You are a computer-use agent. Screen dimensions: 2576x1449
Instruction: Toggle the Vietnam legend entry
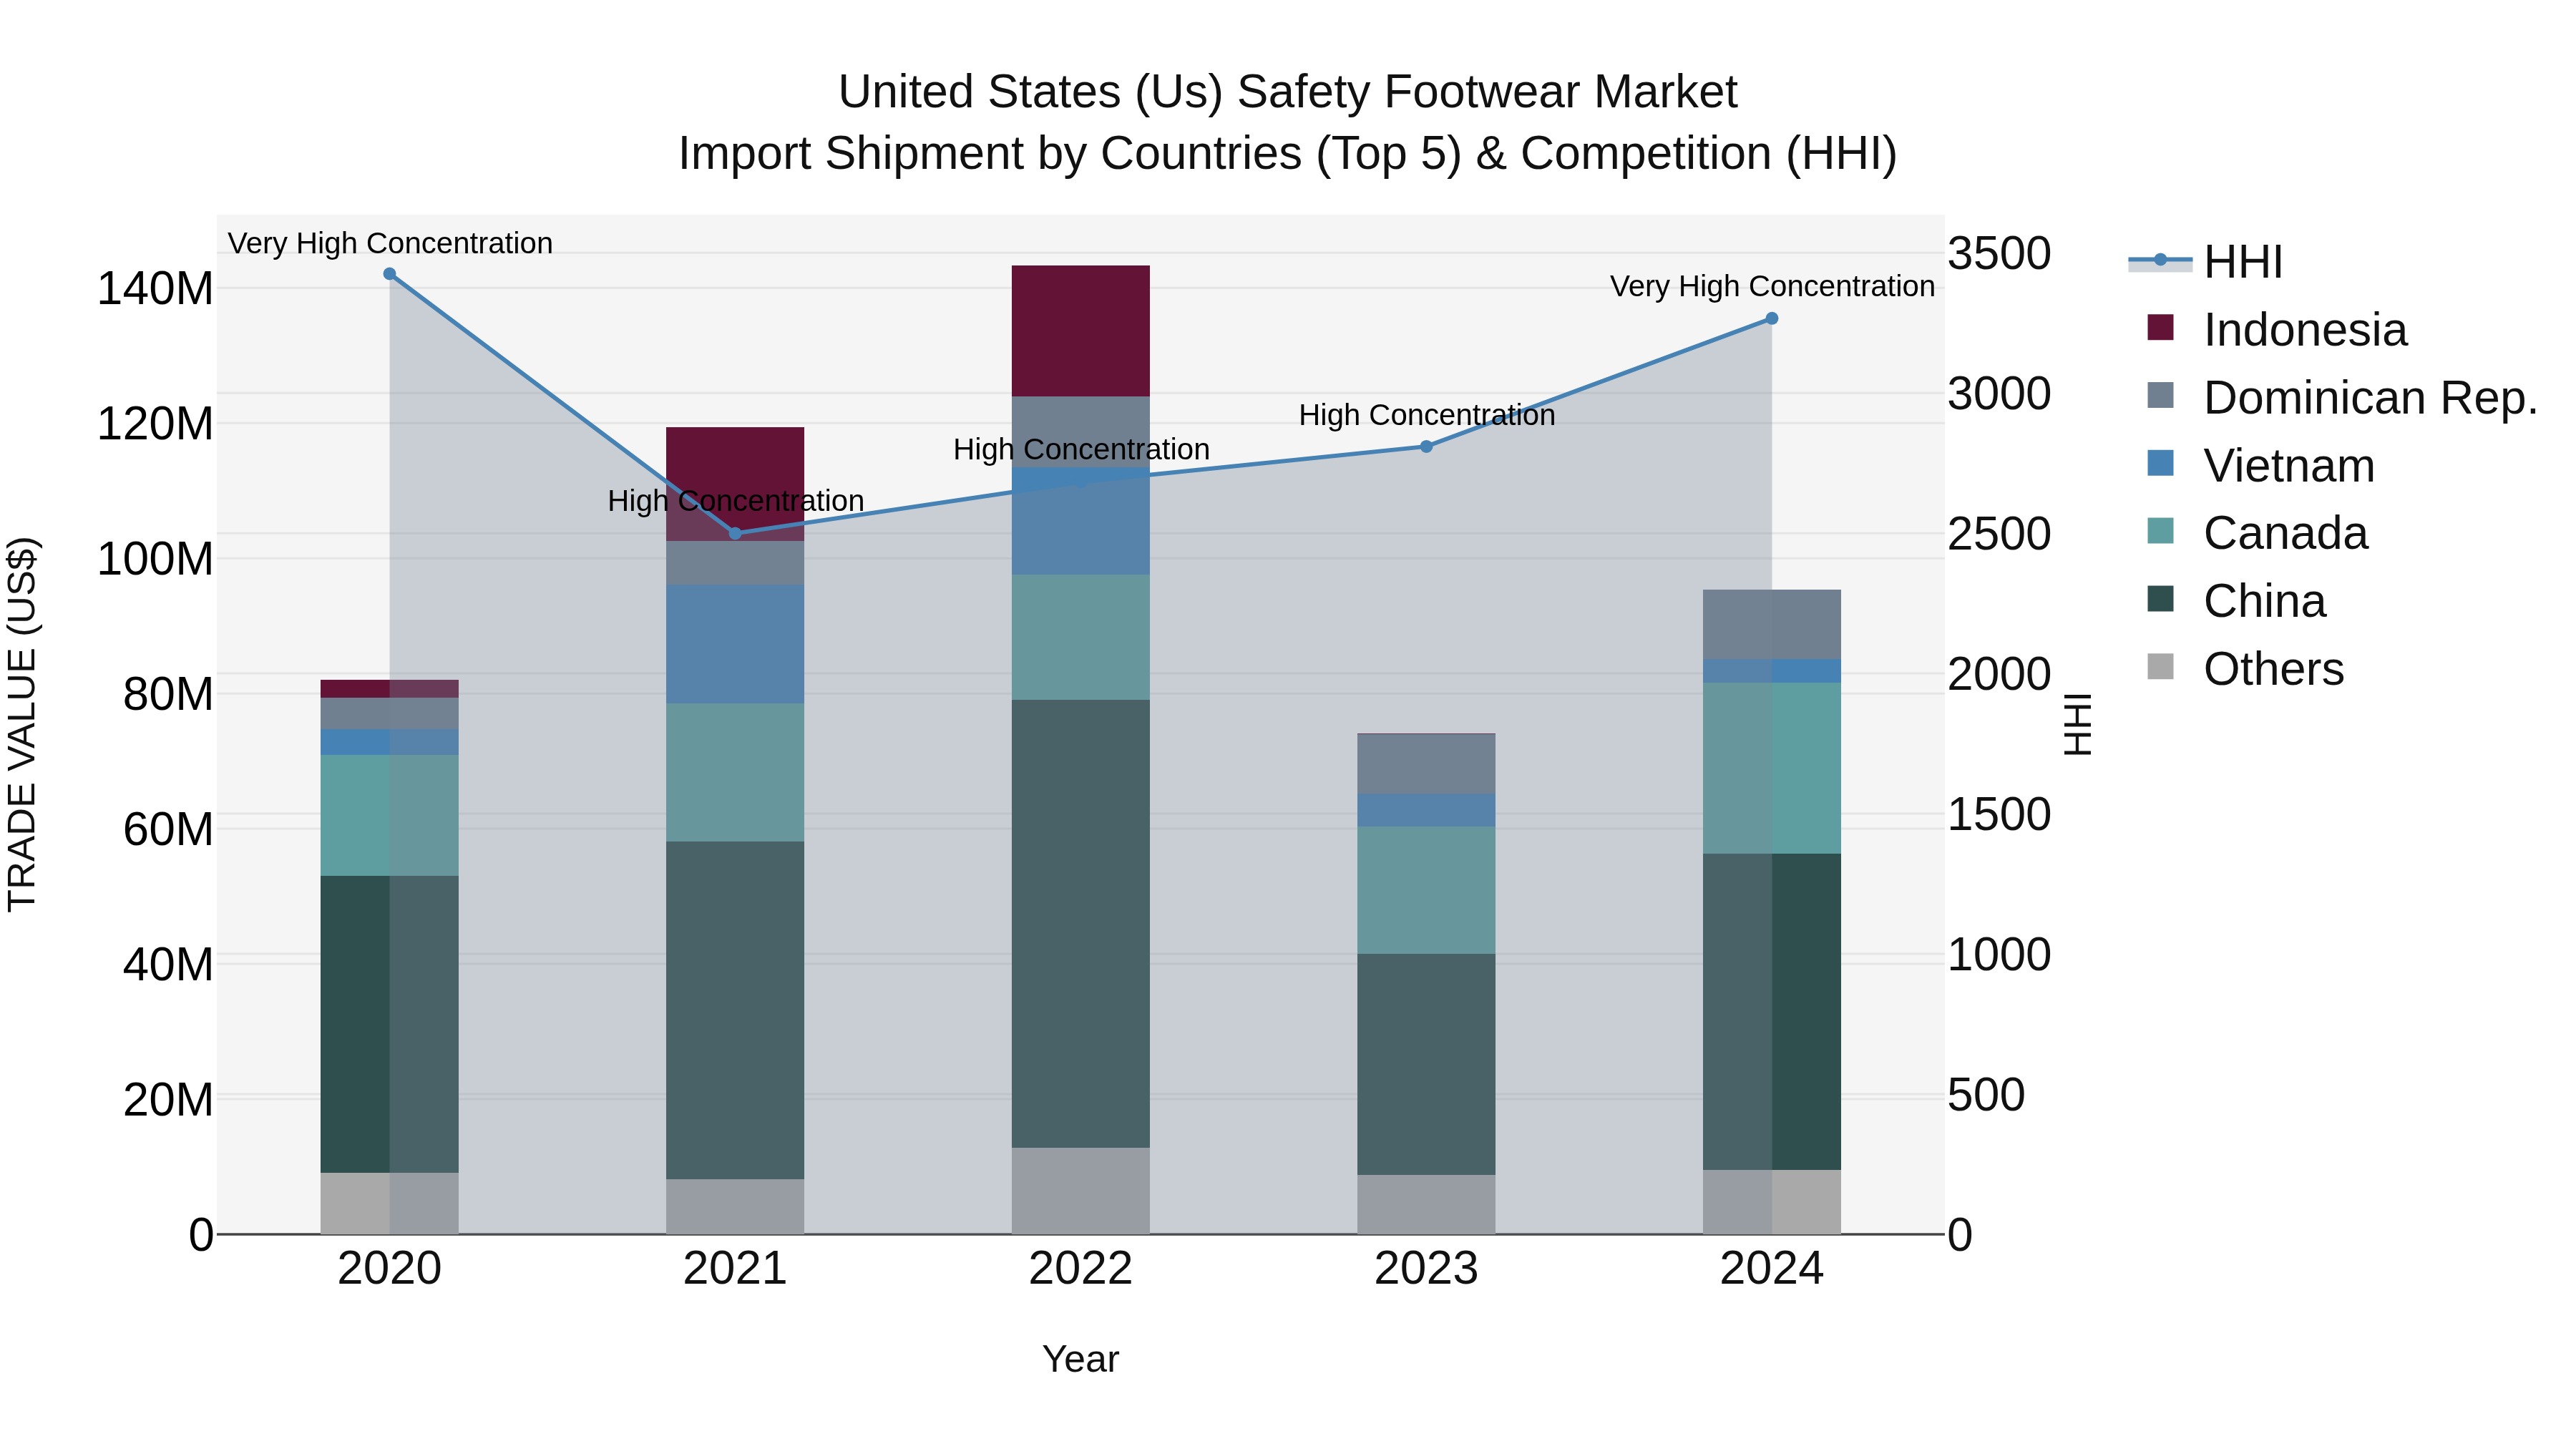[2260, 466]
